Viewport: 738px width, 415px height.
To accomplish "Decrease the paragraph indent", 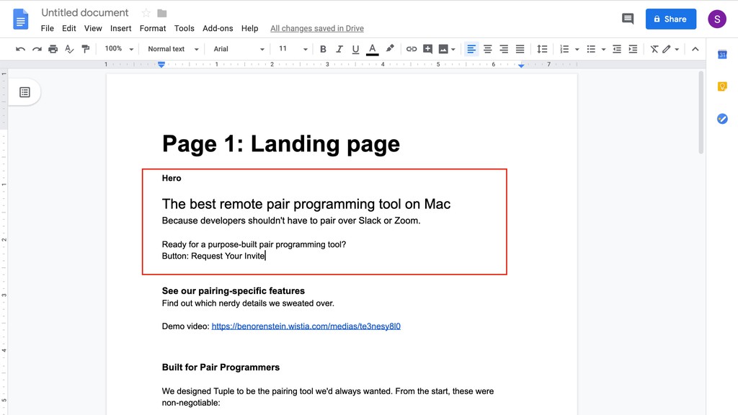I will point(617,49).
